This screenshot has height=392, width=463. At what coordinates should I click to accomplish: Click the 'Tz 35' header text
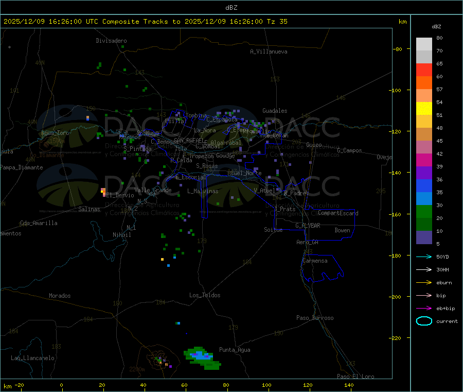pyautogui.click(x=277, y=22)
